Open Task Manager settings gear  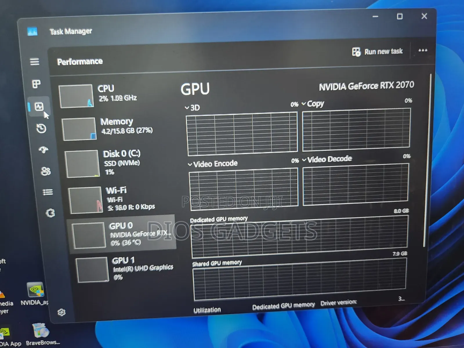pyautogui.click(x=61, y=312)
